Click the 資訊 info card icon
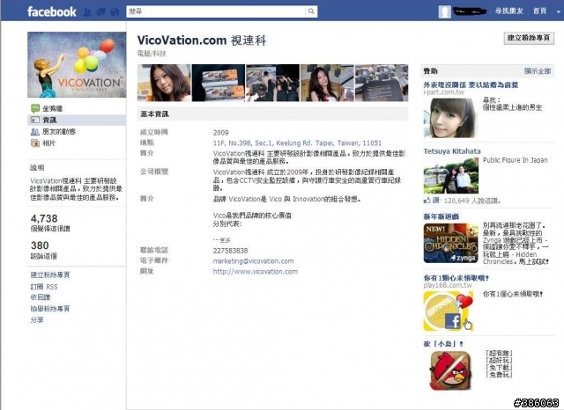This screenshot has width=564, height=410. click(35, 120)
